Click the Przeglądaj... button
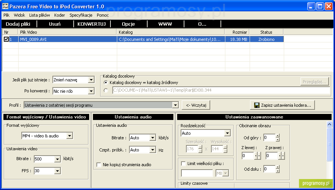Viewport: 335px width, 190px height. [315, 82]
